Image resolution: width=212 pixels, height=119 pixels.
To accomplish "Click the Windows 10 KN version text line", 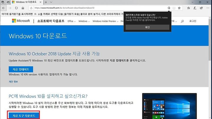I will pos(43,74).
